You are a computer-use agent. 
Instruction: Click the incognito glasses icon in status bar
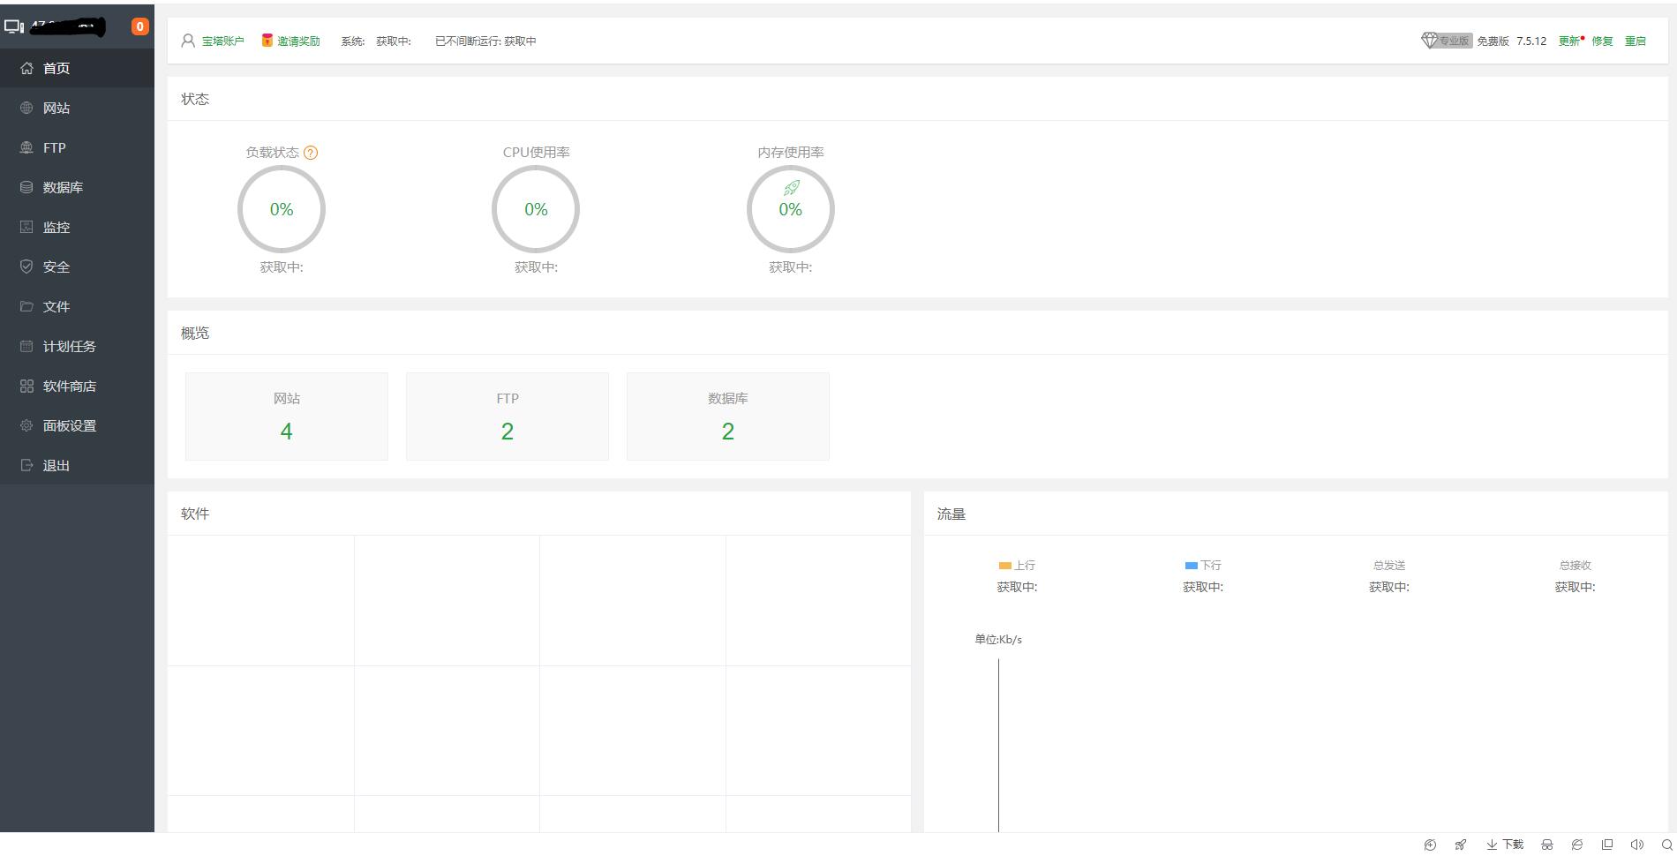1547,845
